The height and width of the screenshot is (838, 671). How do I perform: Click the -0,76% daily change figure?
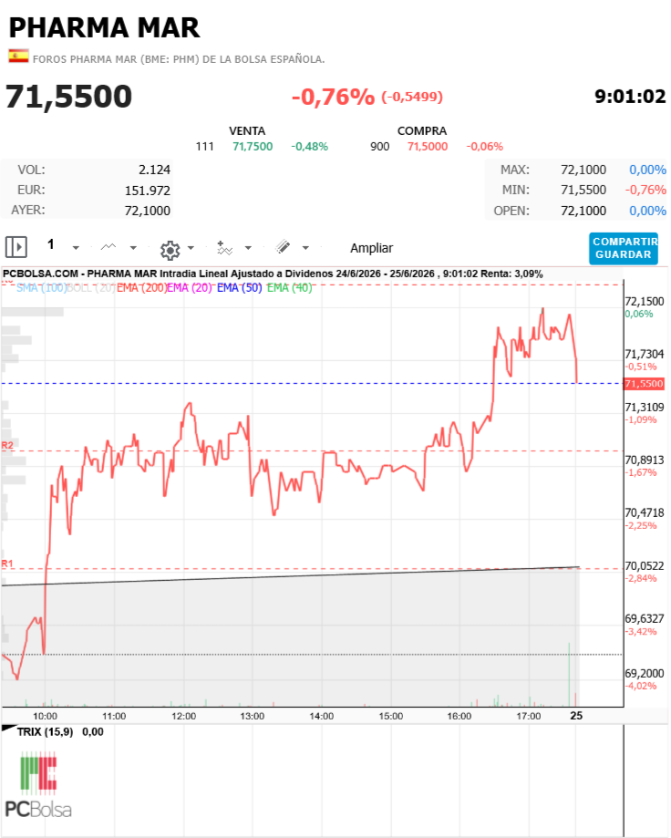[x=333, y=97]
